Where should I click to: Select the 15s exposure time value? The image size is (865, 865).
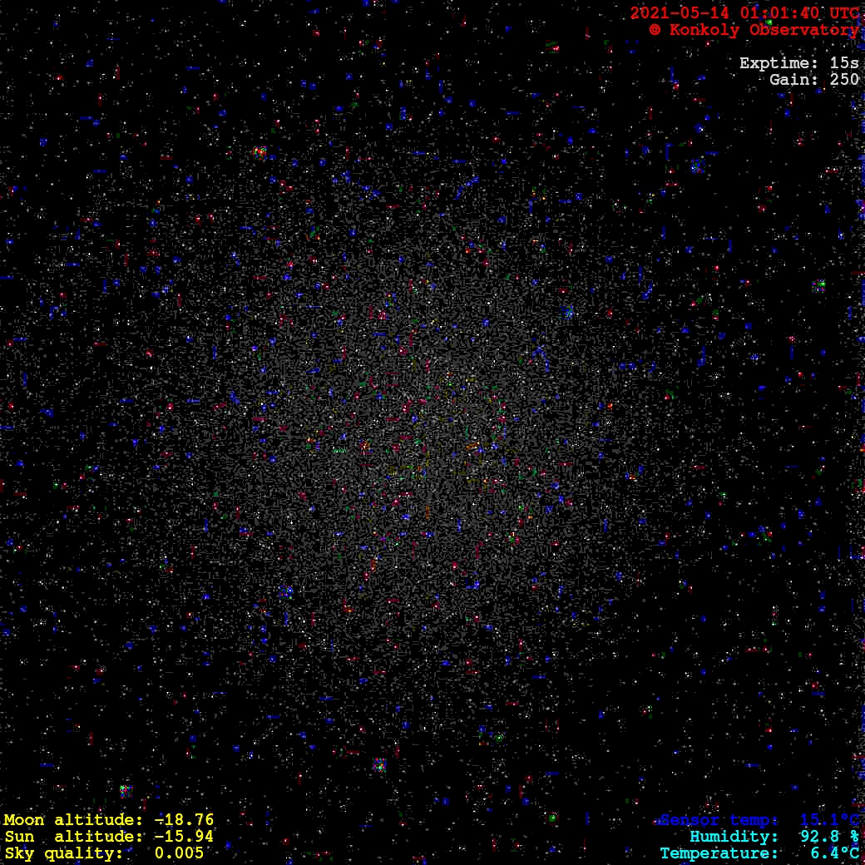click(844, 63)
